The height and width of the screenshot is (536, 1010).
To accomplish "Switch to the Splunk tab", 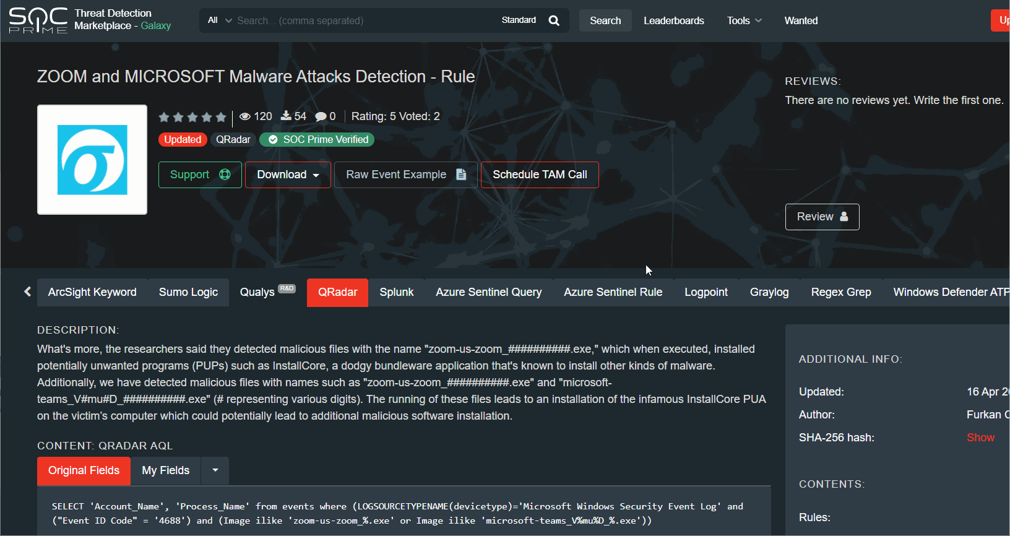I will 396,292.
